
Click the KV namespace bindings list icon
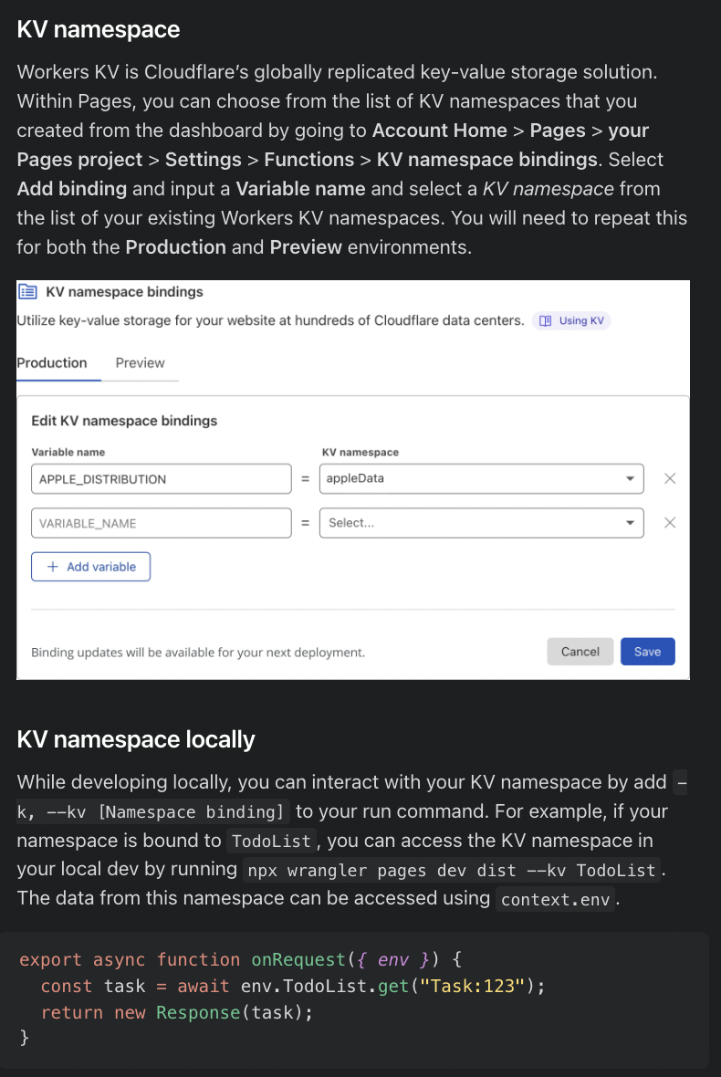tap(27, 292)
